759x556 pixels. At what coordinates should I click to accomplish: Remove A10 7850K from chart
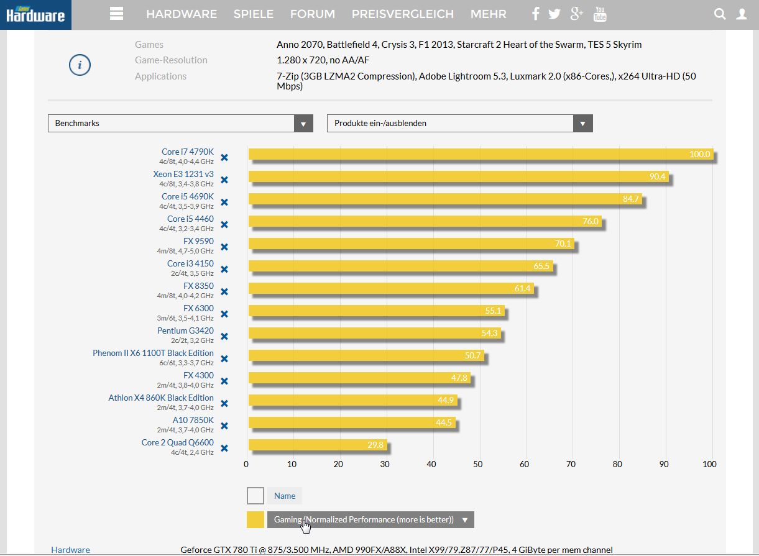224,426
